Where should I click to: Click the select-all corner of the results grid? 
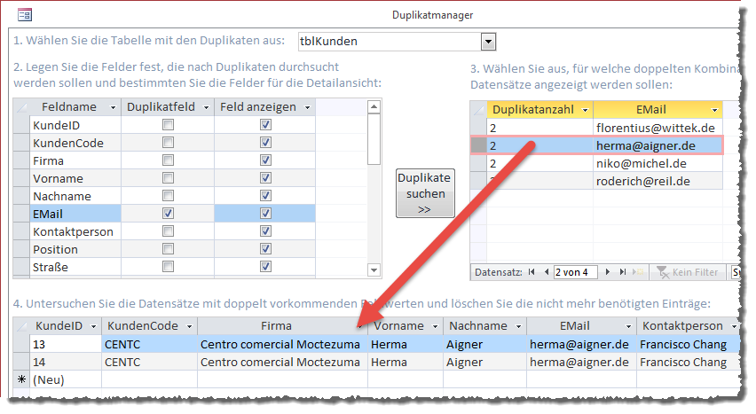(21, 326)
